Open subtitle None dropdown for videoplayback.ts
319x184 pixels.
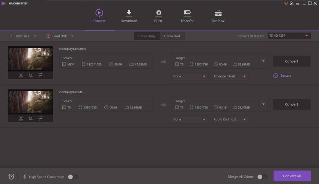point(190,119)
